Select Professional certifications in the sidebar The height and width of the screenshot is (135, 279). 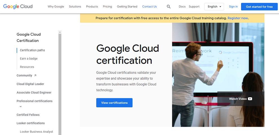click(34, 101)
